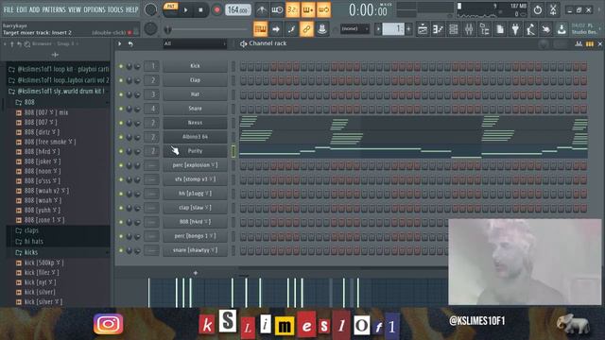The width and height of the screenshot is (605, 340).
Task: Open the Playlist view icon
Action: tap(423, 29)
